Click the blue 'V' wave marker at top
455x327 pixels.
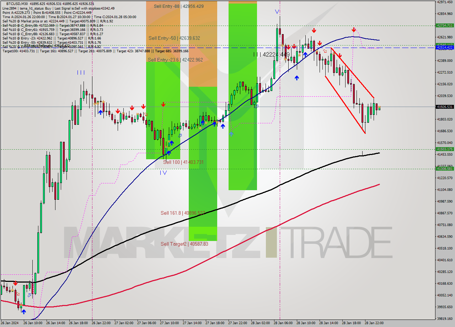[x=277, y=12]
